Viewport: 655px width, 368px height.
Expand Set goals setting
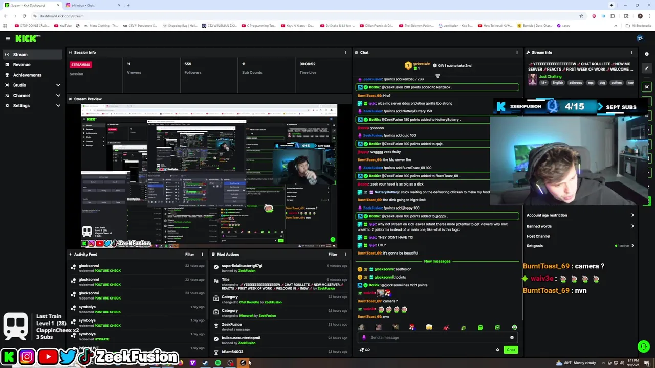click(x=580, y=246)
